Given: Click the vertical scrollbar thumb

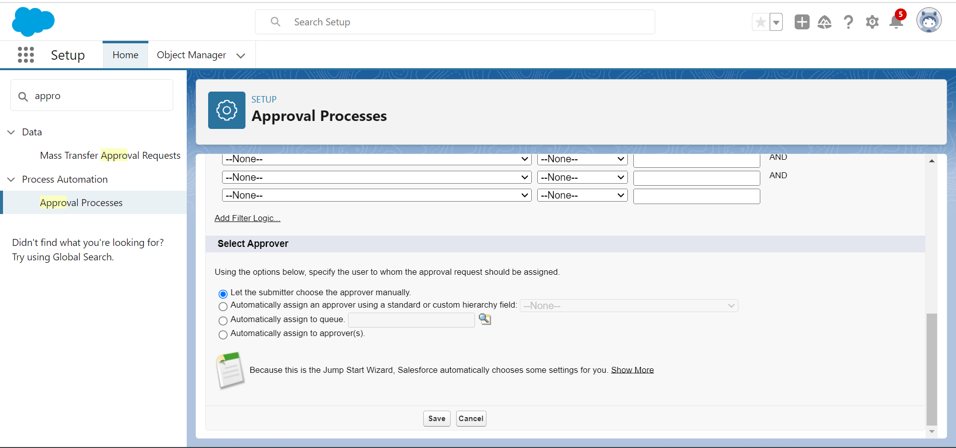Looking at the screenshot, I should point(932,369).
